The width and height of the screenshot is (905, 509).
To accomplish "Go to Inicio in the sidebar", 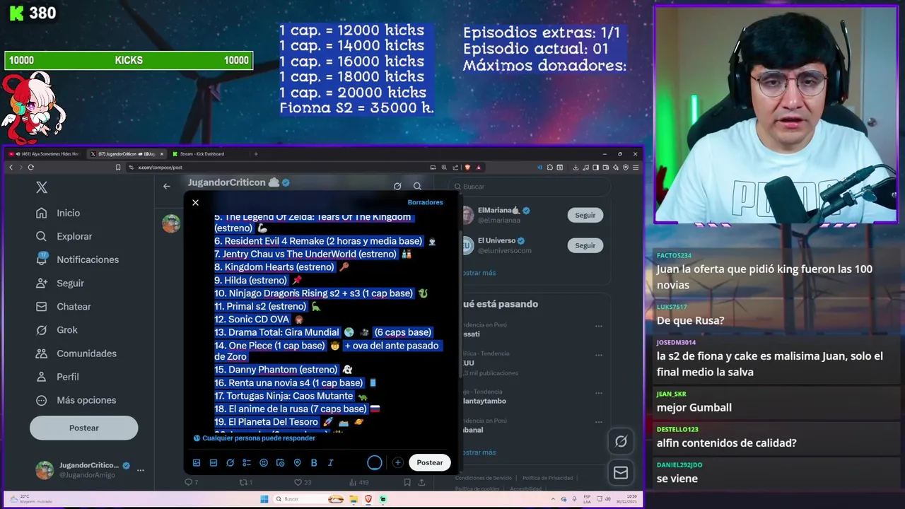I will tap(58, 213).
